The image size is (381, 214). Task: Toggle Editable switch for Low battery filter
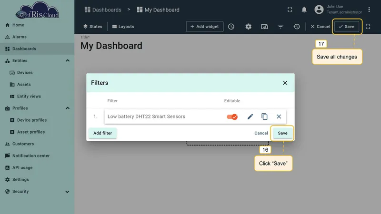pyautogui.click(x=232, y=117)
